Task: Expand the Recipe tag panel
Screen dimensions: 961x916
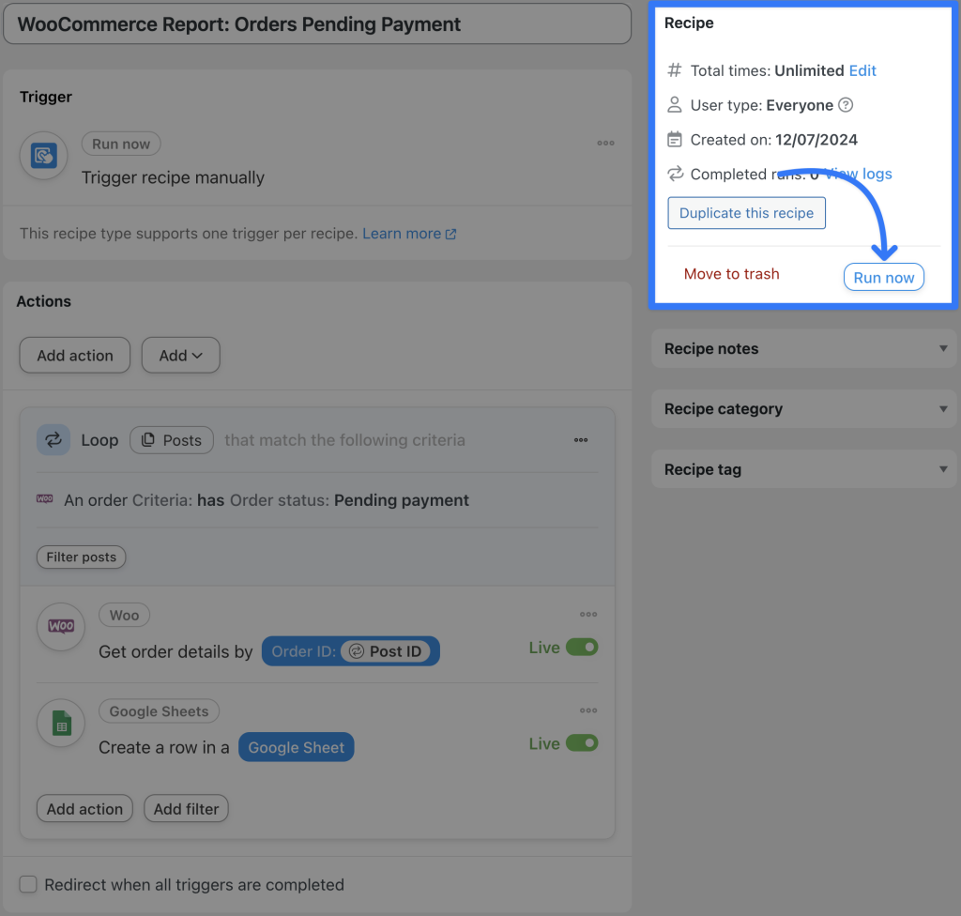Action: tap(943, 468)
